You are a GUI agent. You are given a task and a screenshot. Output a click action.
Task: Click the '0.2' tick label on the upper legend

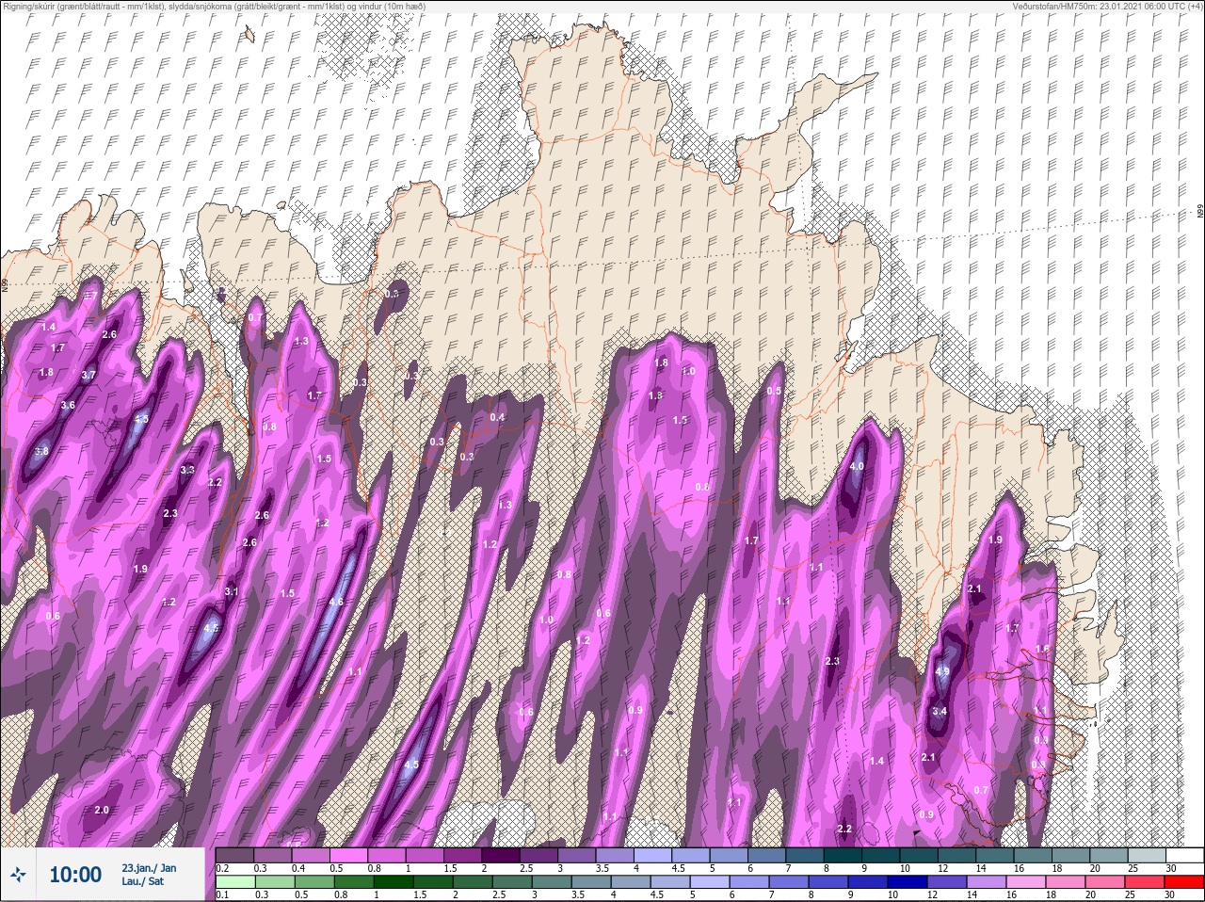click(x=222, y=867)
